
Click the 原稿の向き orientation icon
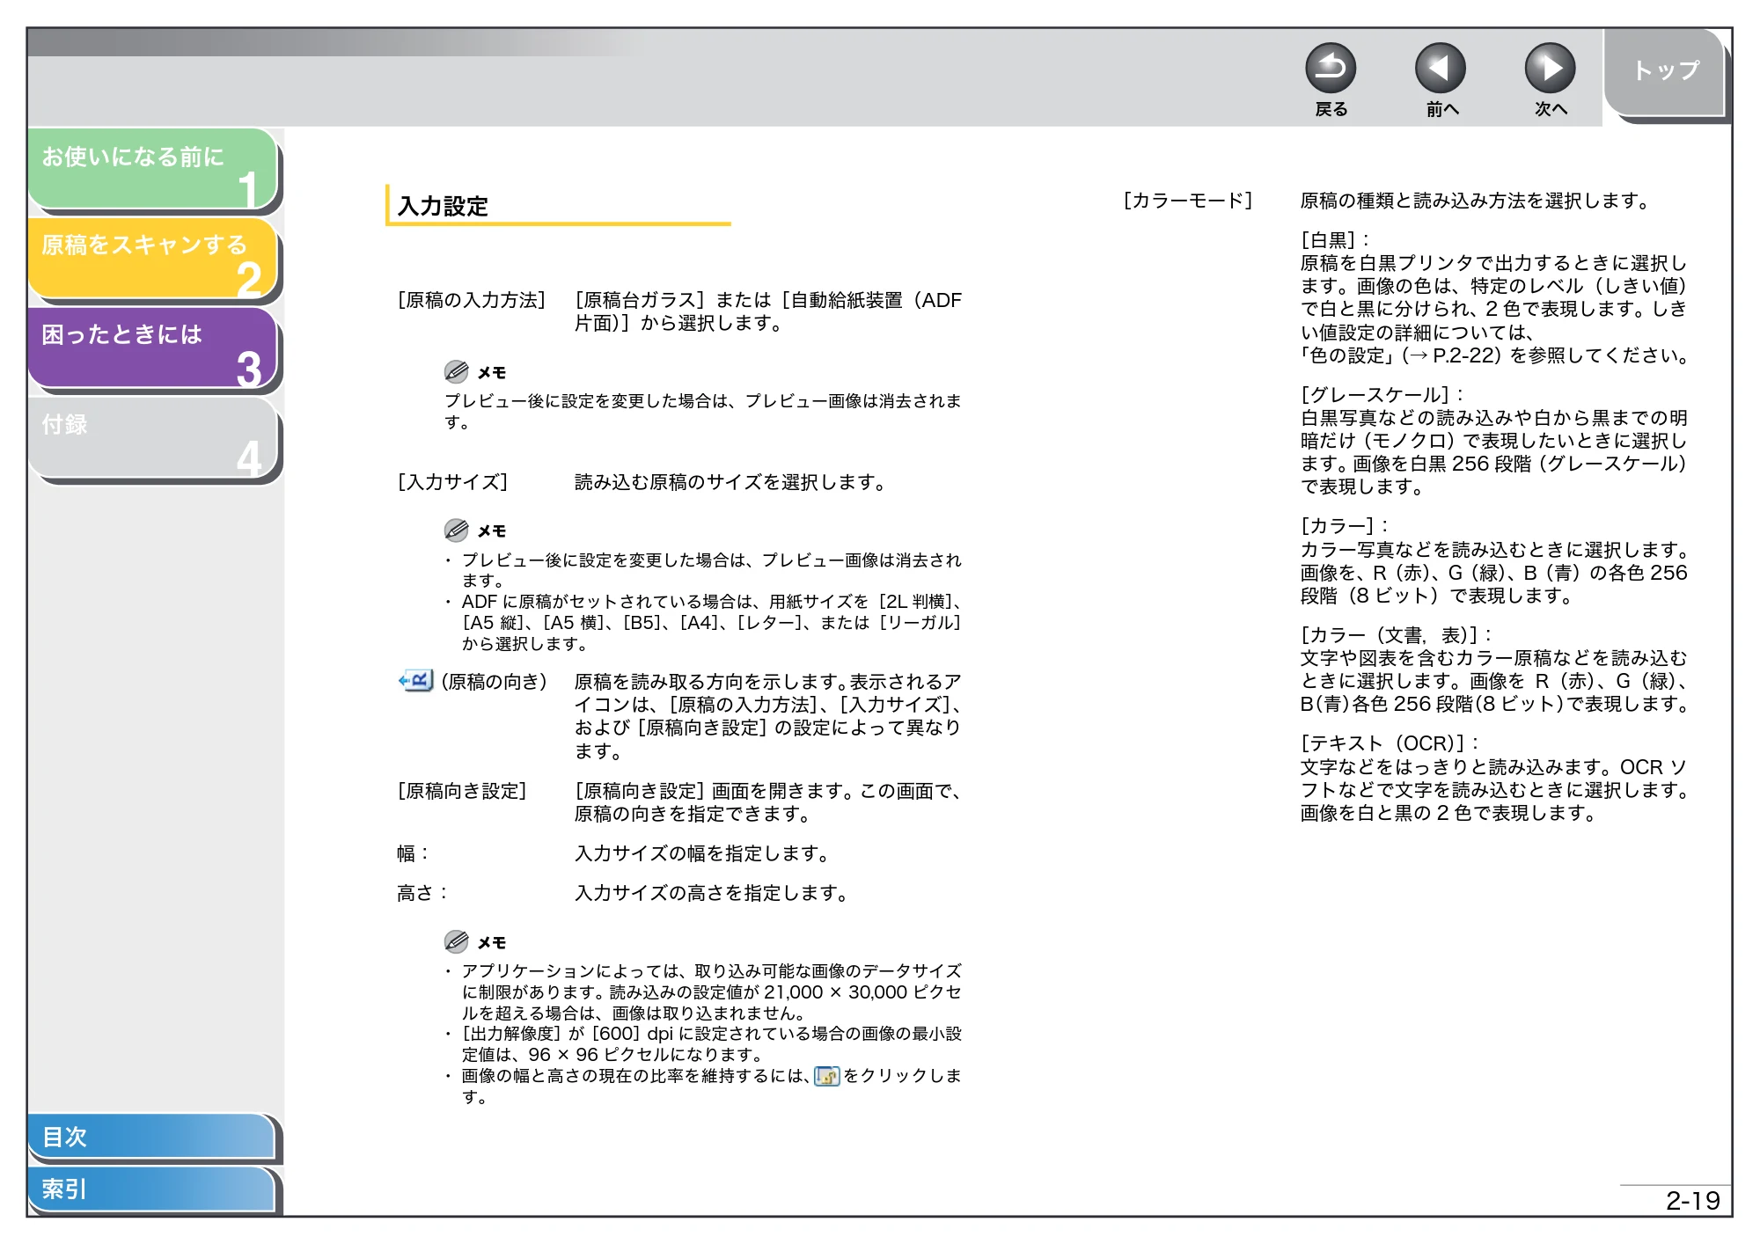click(415, 681)
